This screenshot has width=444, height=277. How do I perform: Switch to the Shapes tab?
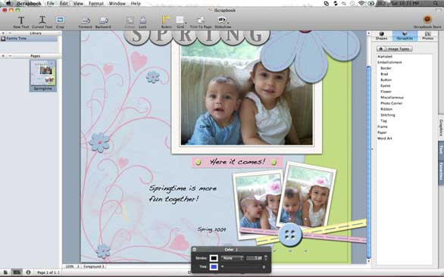pyautogui.click(x=381, y=36)
